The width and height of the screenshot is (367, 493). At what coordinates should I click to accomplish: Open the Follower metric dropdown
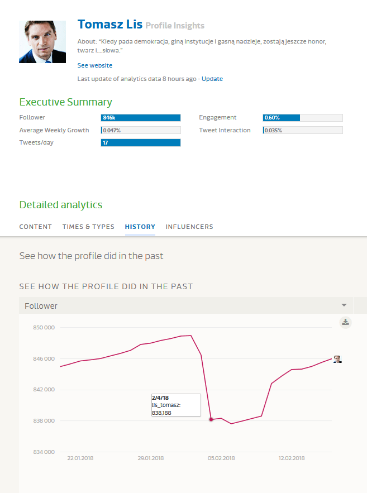[x=184, y=305]
